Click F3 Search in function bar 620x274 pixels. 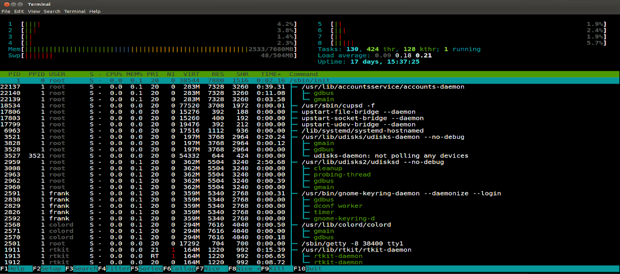(x=81, y=269)
